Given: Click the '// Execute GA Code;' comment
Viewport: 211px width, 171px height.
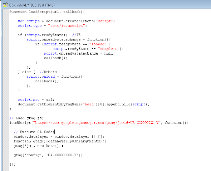Looking at the screenshot, I should 34,132.
